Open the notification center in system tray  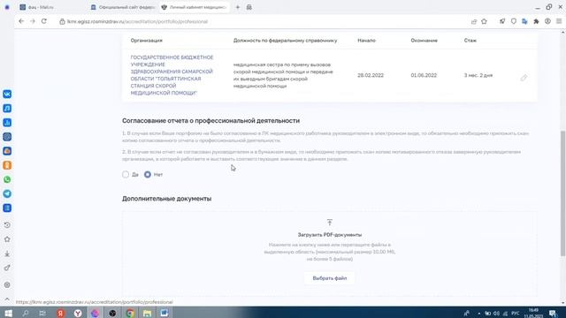click(x=553, y=313)
